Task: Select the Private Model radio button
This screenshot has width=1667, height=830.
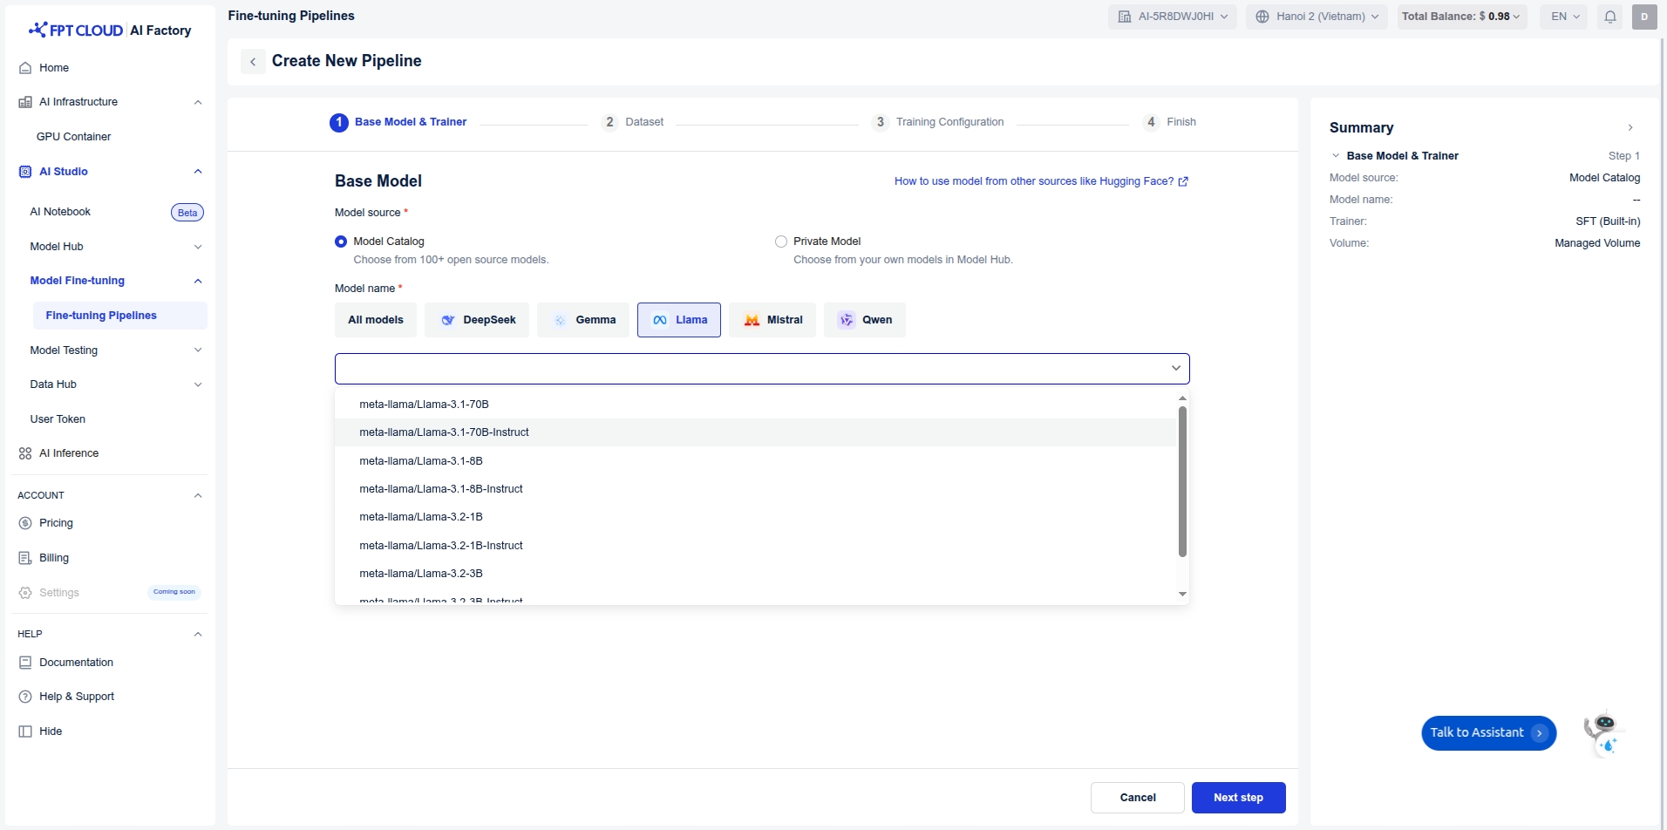Action: point(781,242)
